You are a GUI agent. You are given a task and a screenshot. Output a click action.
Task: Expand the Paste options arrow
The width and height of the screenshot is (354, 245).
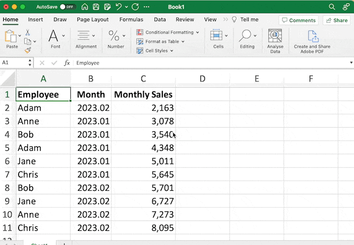19,36
